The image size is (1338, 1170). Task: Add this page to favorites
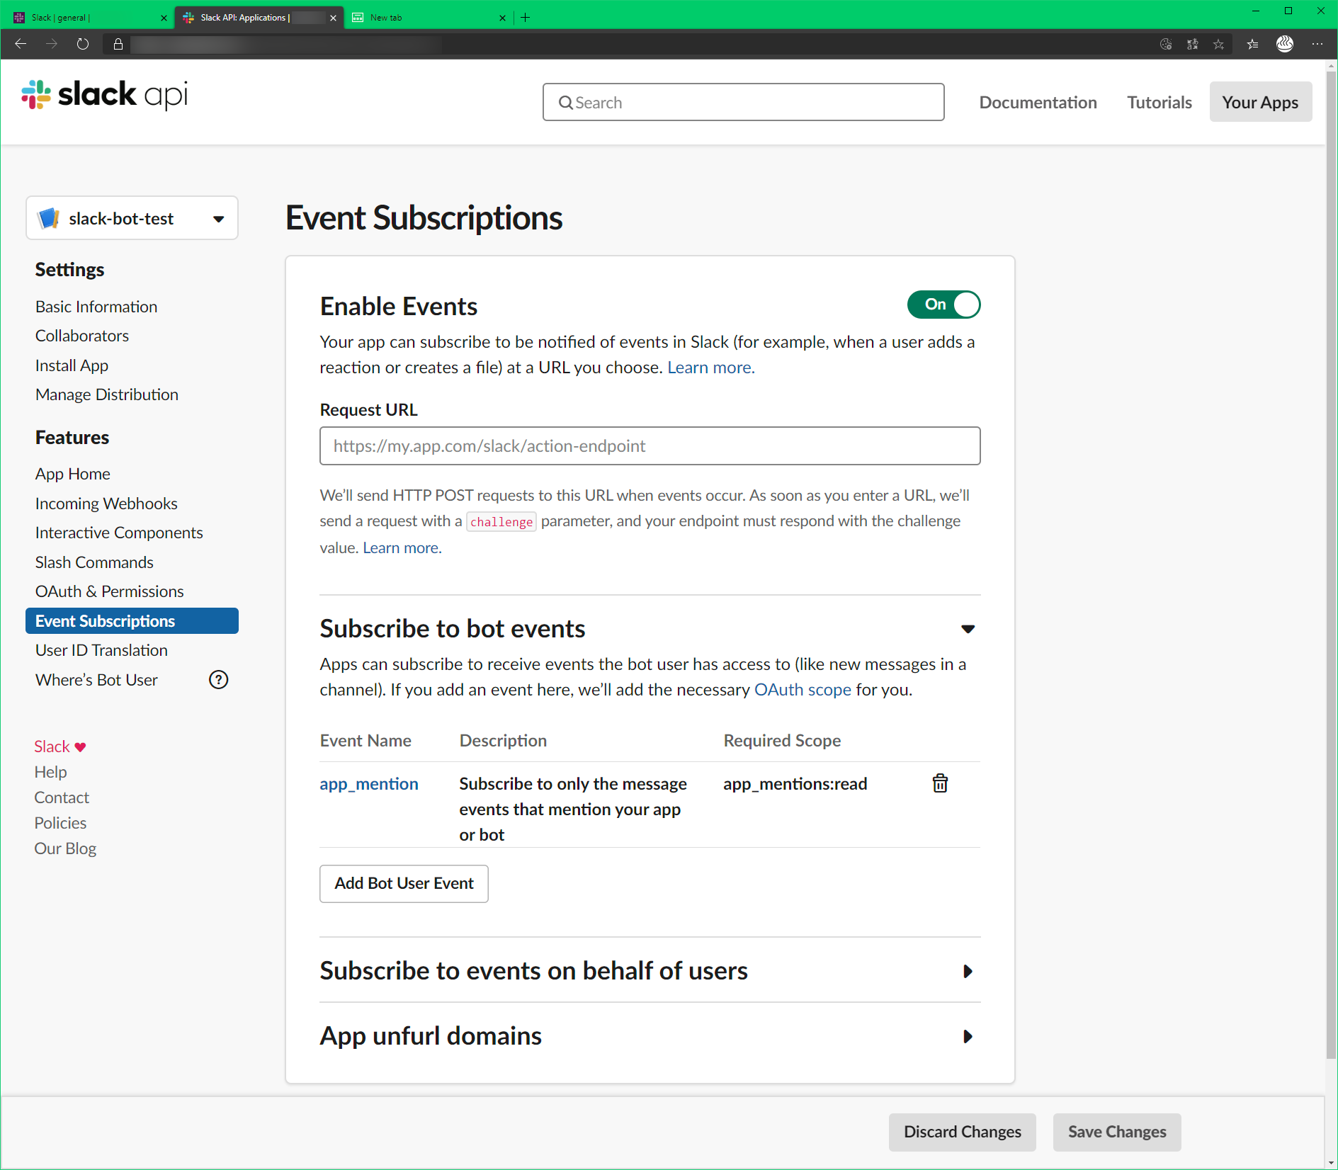point(1218,44)
